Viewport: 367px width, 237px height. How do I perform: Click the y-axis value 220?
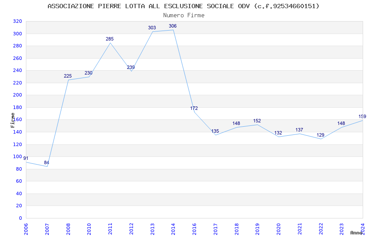[18, 83]
